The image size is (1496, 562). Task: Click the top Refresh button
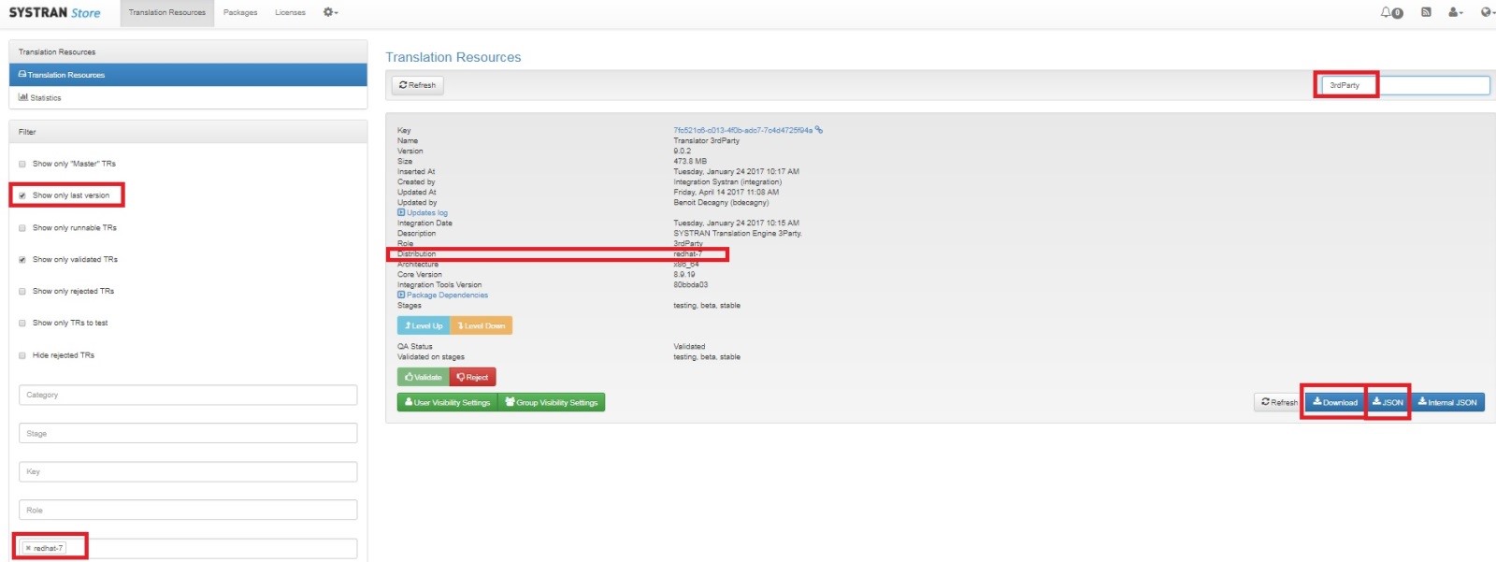point(417,85)
